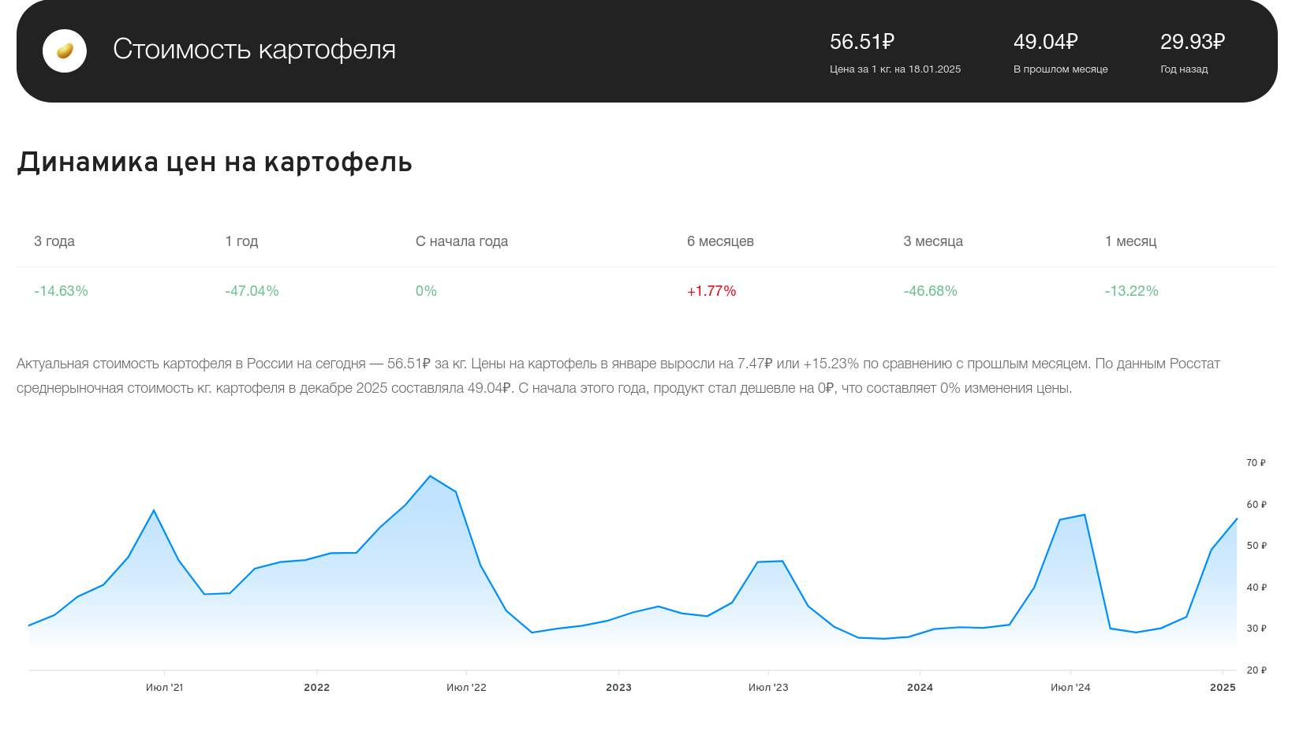Select the '1 месяц' period column header
This screenshot has height=739, width=1292.
point(1130,241)
